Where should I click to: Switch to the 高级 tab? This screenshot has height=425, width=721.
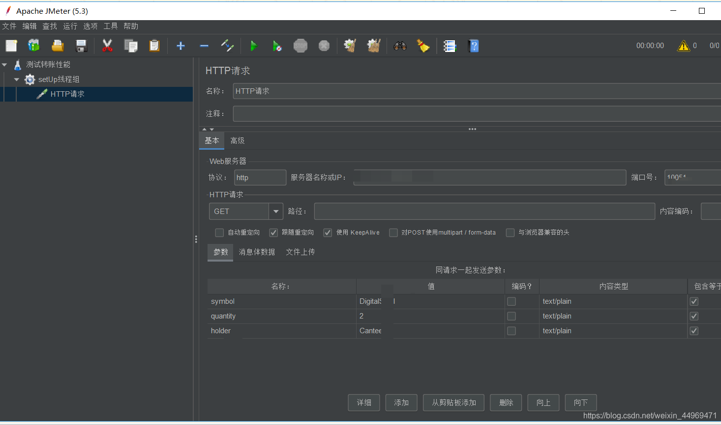point(238,140)
